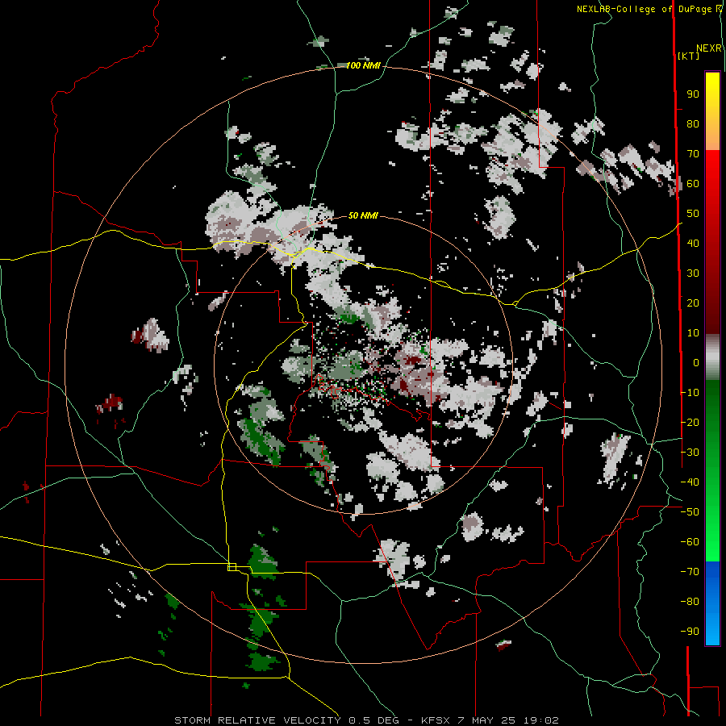
Task: Click the 30 value on the velocity scale
Action: pyautogui.click(x=693, y=273)
